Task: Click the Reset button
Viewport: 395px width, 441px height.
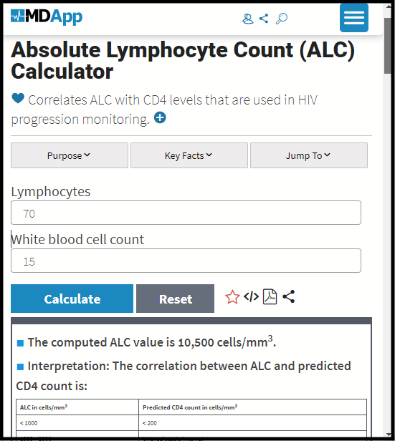Action: coord(175,299)
